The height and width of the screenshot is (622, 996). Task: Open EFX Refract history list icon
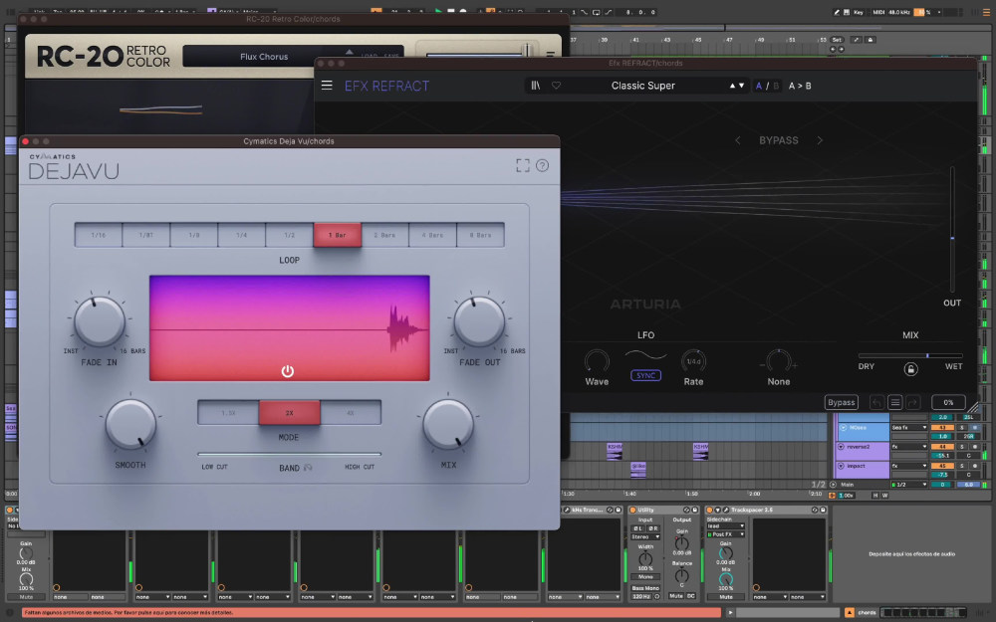click(895, 402)
